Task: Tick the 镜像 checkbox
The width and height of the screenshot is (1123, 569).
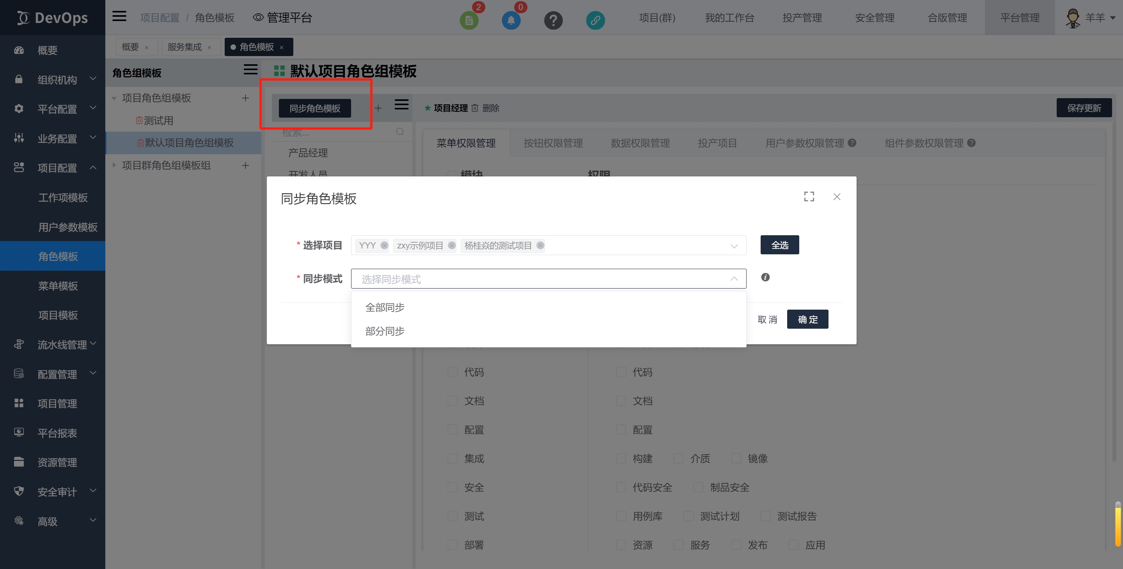Action: point(736,458)
